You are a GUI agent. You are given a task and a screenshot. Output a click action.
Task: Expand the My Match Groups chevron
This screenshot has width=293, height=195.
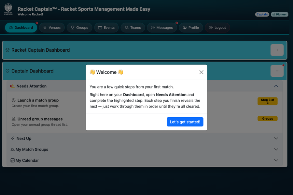tap(276, 149)
